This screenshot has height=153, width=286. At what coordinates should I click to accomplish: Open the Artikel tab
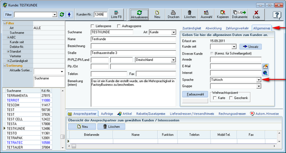pyautogui.click(x=125, y=114)
